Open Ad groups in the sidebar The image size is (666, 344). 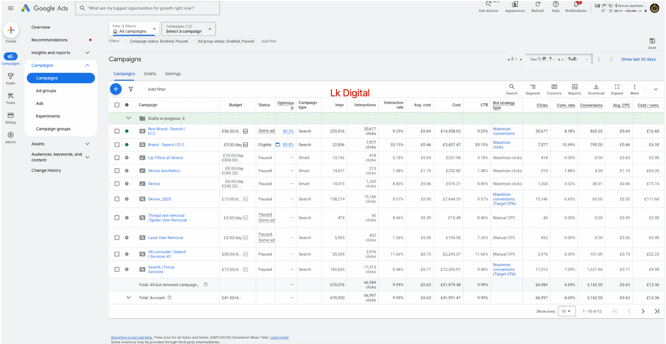(x=46, y=91)
